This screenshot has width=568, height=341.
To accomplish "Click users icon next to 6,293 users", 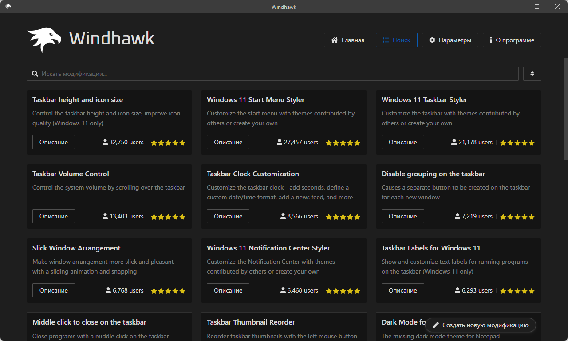I will click(x=458, y=291).
